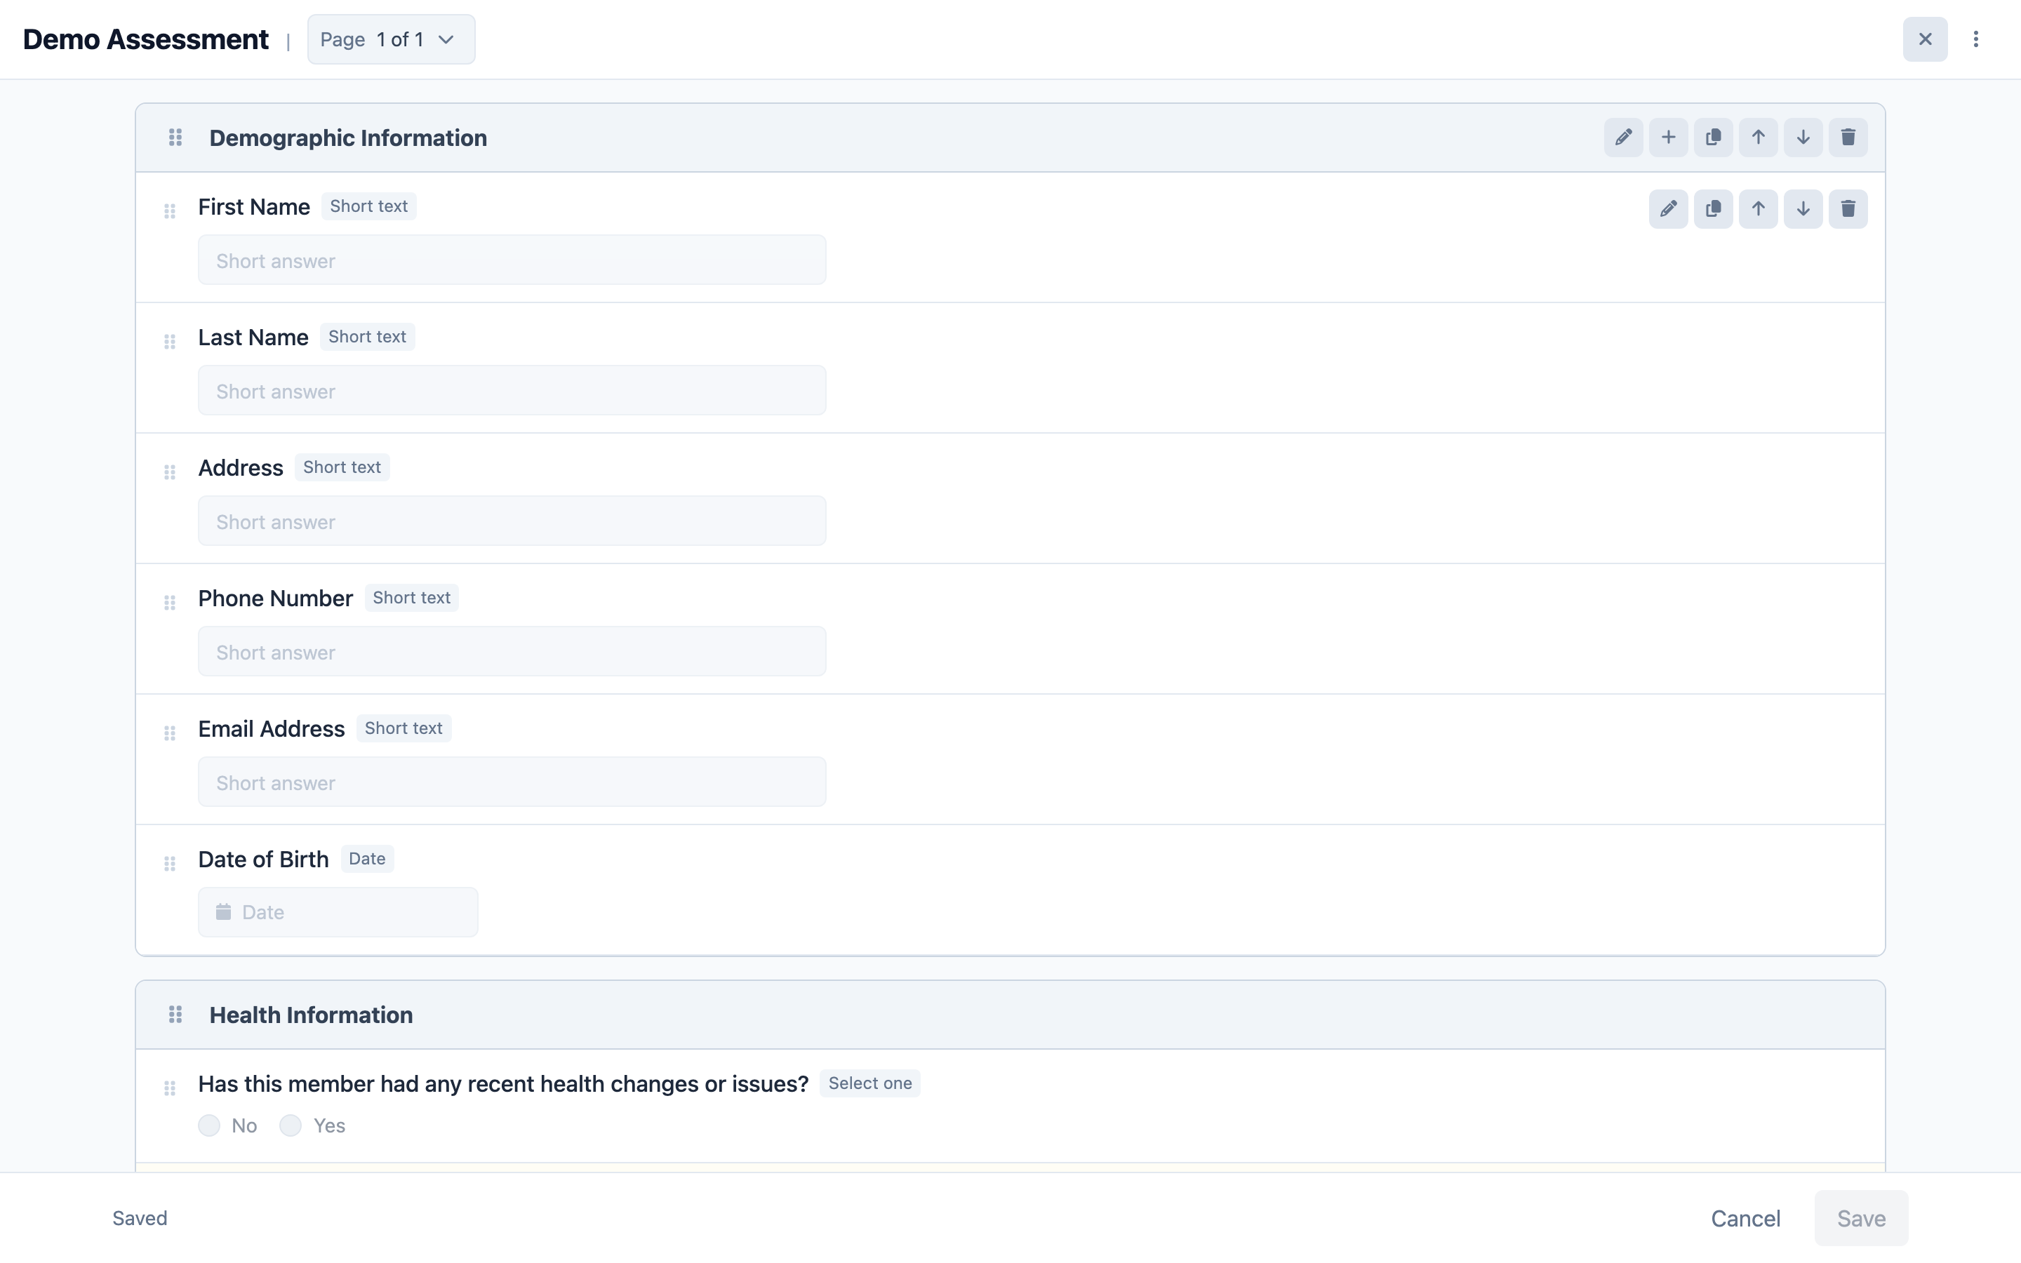Click the Address short answer field
The width and height of the screenshot is (2021, 1263).
click(x=512, y=521)
